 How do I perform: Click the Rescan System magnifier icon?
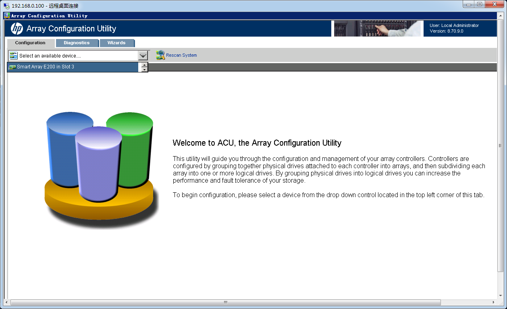click(160, 55)
